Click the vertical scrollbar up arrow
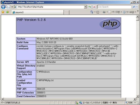 click(x=137, y=16)
